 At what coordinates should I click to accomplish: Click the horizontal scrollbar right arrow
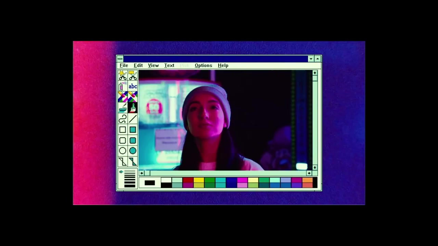pyautogui.click(x=309, y=173)
